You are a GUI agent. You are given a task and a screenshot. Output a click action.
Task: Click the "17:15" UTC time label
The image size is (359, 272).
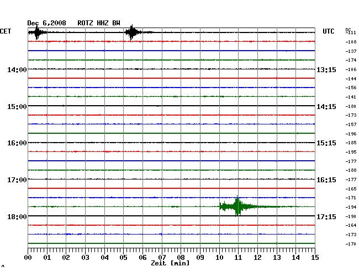[326, 216]
